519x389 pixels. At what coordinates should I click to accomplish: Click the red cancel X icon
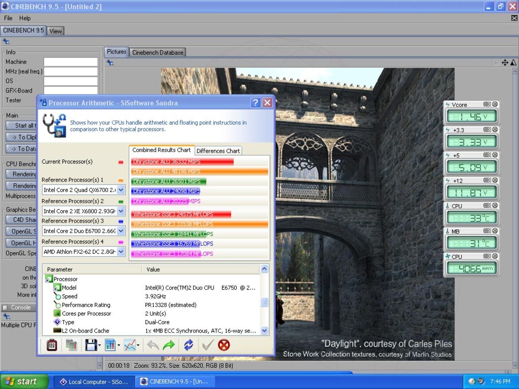(224, 345)
